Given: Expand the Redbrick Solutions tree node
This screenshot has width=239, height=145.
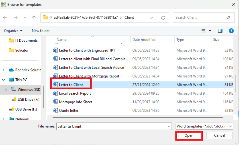Looking at the screenshot, I should point(4,70).
